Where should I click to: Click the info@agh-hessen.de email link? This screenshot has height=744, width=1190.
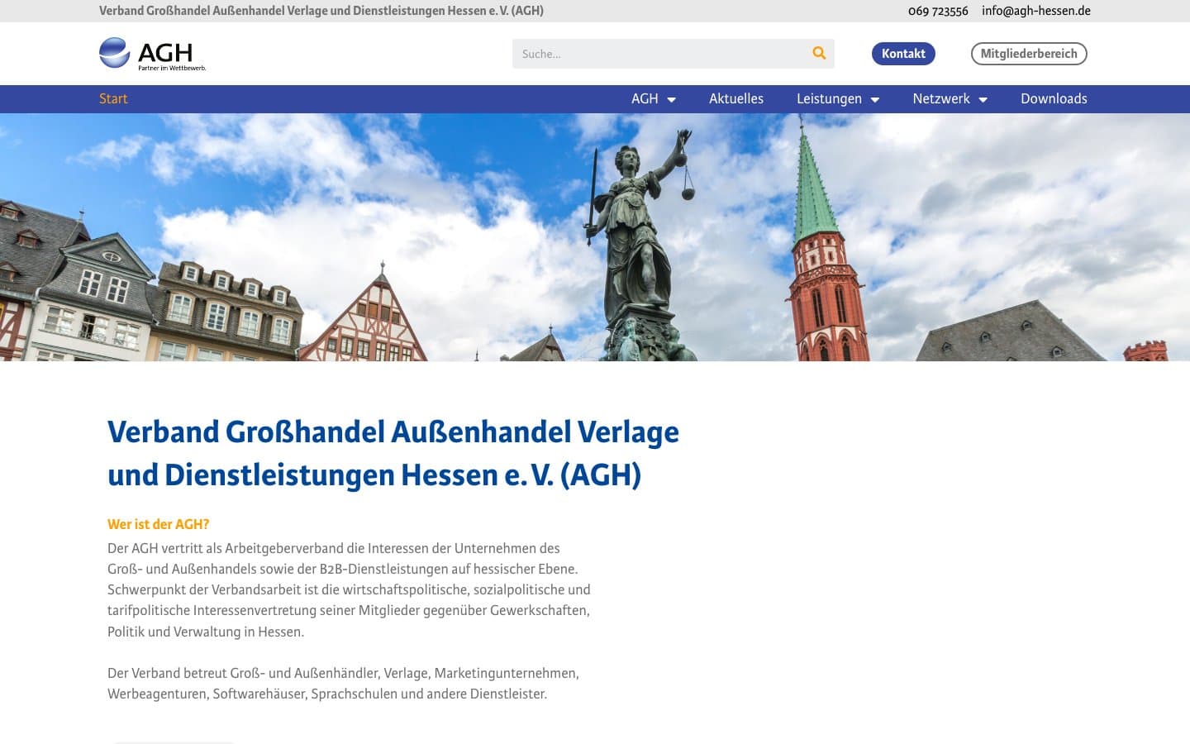(1036, 11)
